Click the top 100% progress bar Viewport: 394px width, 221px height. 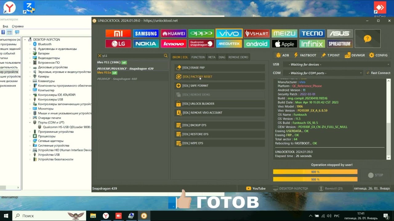pos(315,172)
